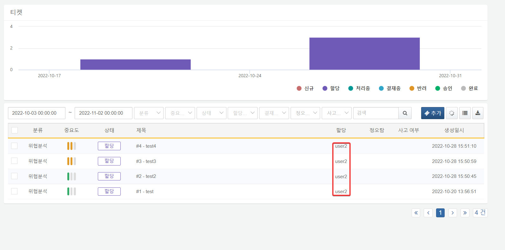Viewport: 505px width, 250px height.
Task: Open ticket titled #3 - test3
Action: [x=146, y=161]
